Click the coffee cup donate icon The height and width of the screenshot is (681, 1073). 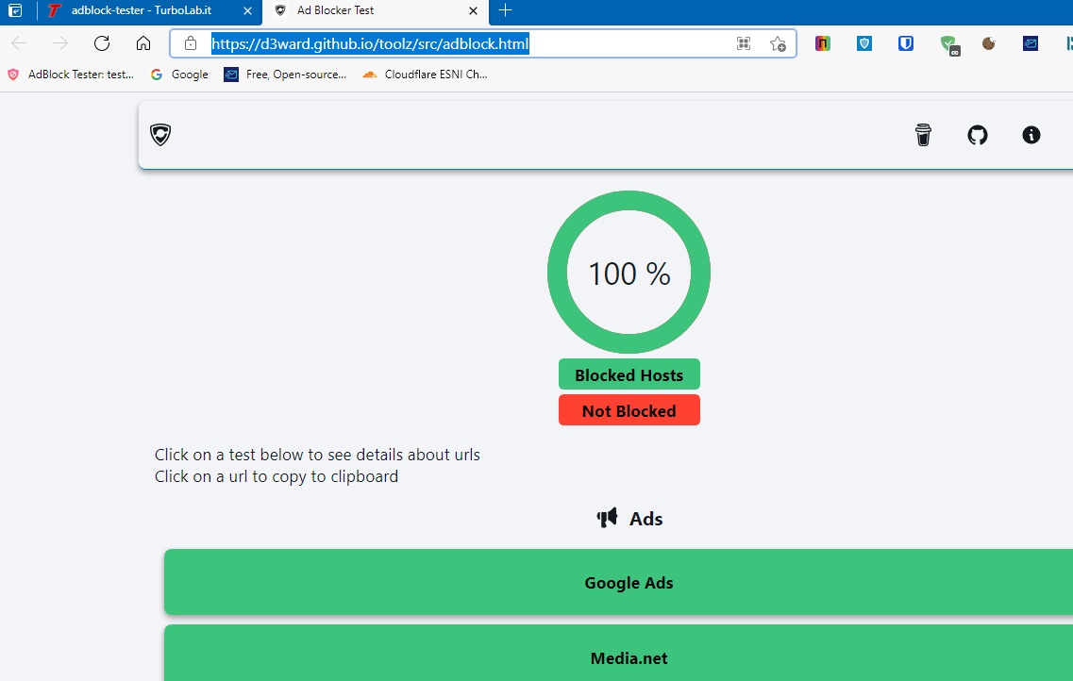point(923,135)
